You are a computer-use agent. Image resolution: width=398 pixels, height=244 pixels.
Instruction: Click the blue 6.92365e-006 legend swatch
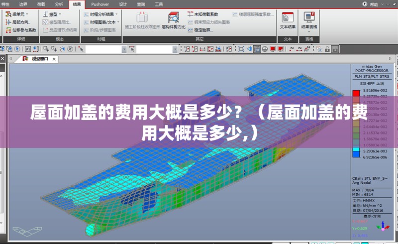click(356, 154)
